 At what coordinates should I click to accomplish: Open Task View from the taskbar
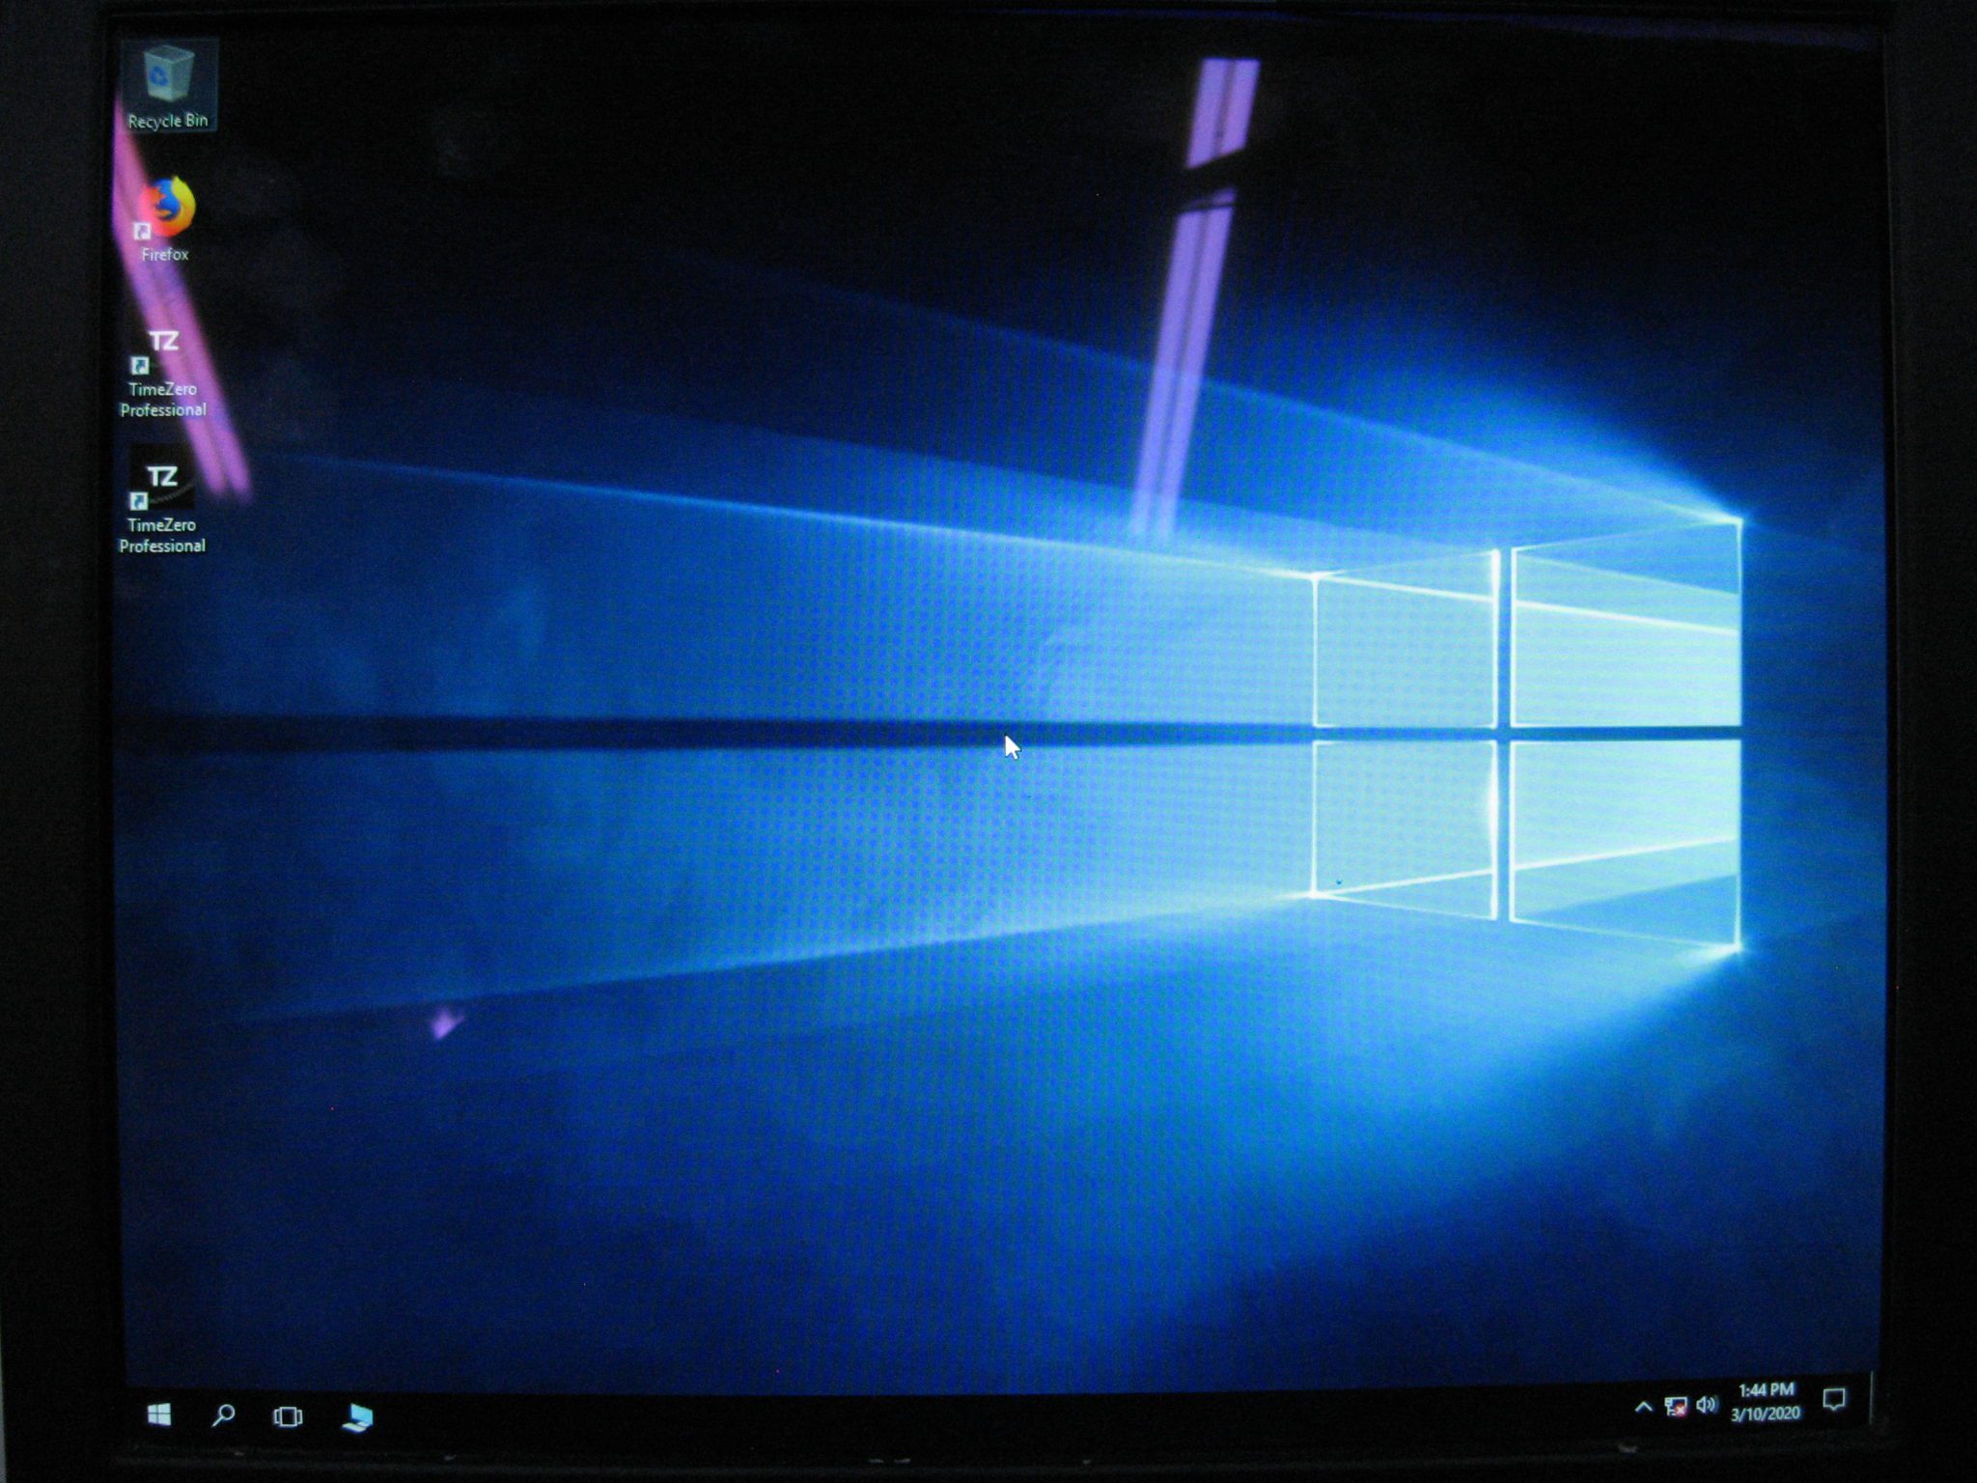[288, 1416]
